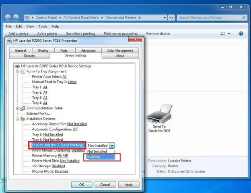Open the Help question mark icon
Screen dimensions: 251x193
[x=241, y=34]
